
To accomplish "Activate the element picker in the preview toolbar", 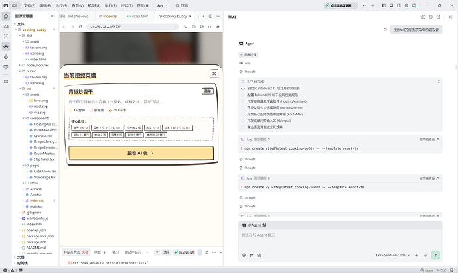I will (185, 27).
